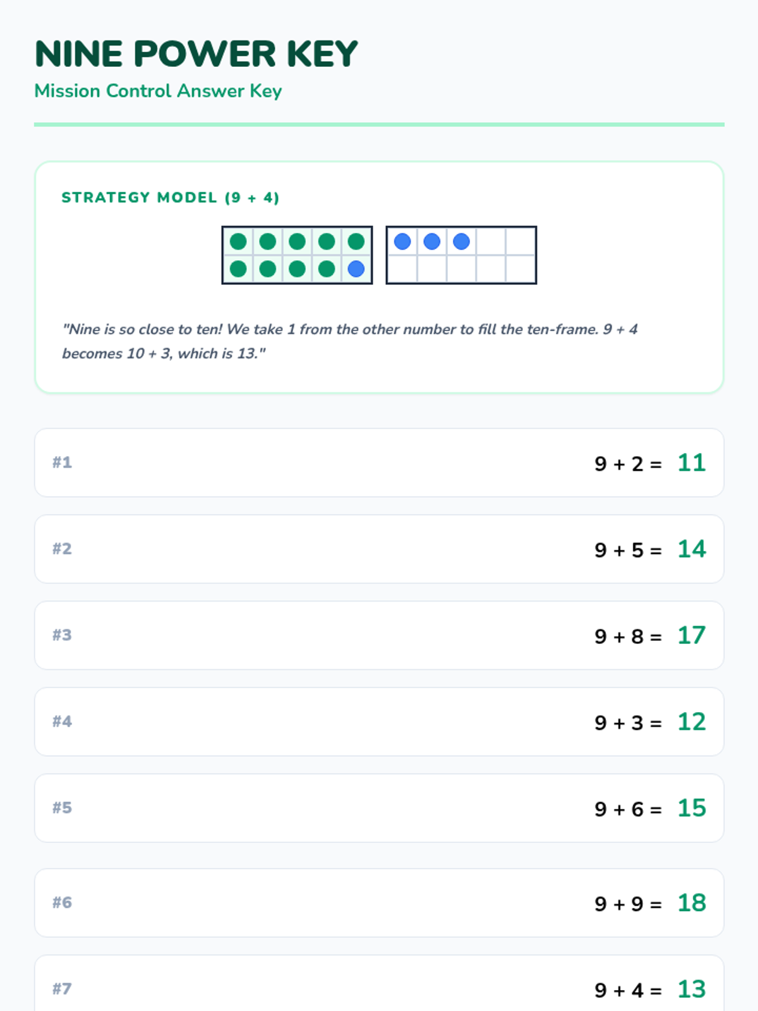Click the second ten-frame with three blue dots
Image resolution: width=758 pixels, height=1011 pixels.
click(461, 255)
